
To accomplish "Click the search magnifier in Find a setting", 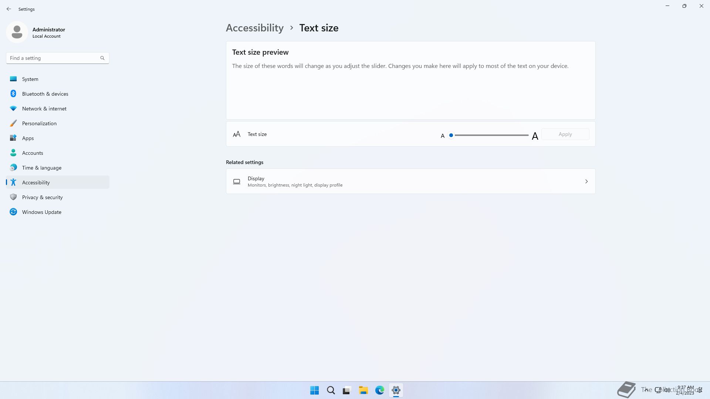I will point(102,58).
